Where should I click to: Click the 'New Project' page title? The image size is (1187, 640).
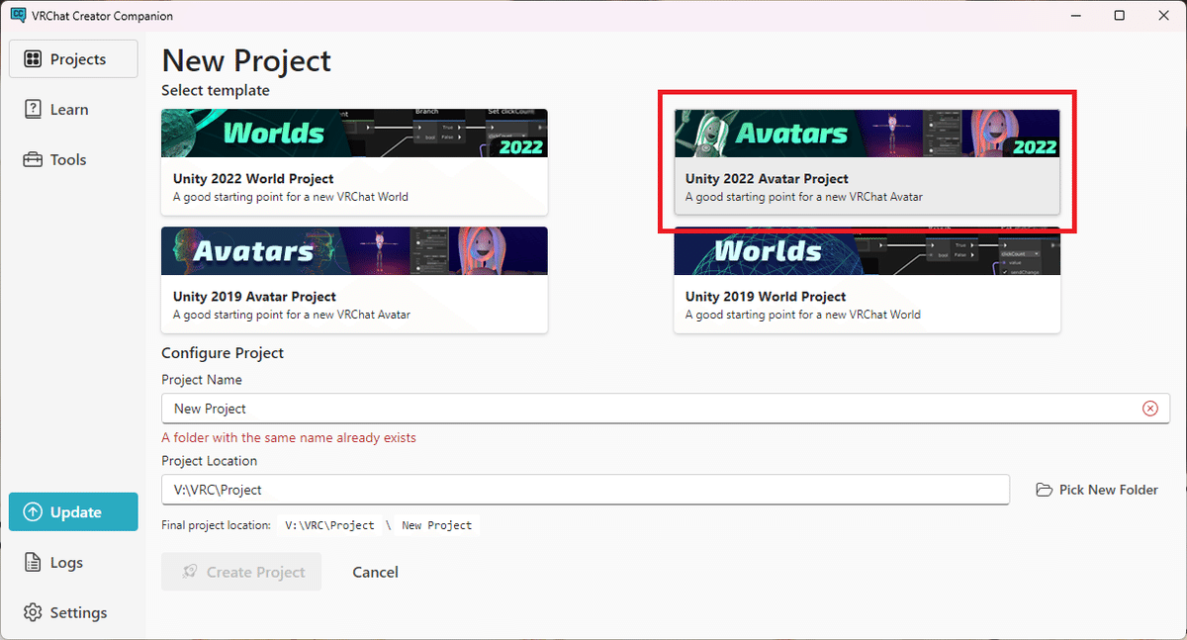(x=246, y=60)
